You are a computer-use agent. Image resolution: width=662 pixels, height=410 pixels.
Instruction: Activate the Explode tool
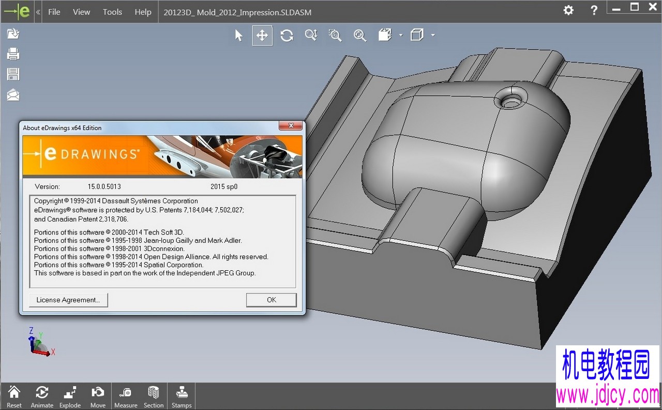(70, 396)
